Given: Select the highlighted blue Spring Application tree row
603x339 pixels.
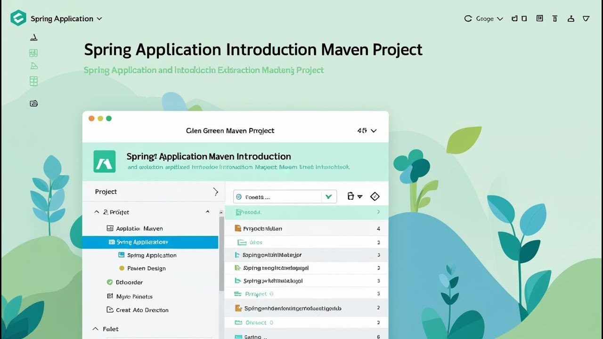Looking at the screenshot, I should [x=150, y=242].
